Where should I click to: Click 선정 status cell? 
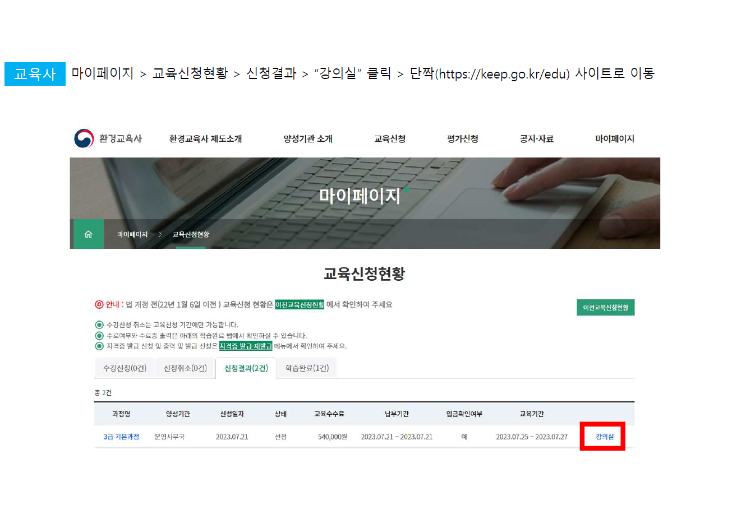point(280,437)
